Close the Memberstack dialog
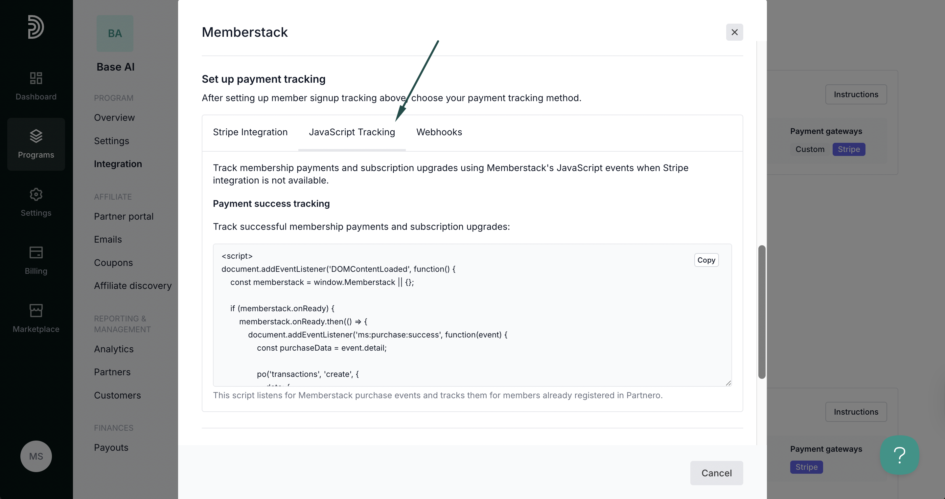Screen dimensions: 945x499 click(734, 32)
